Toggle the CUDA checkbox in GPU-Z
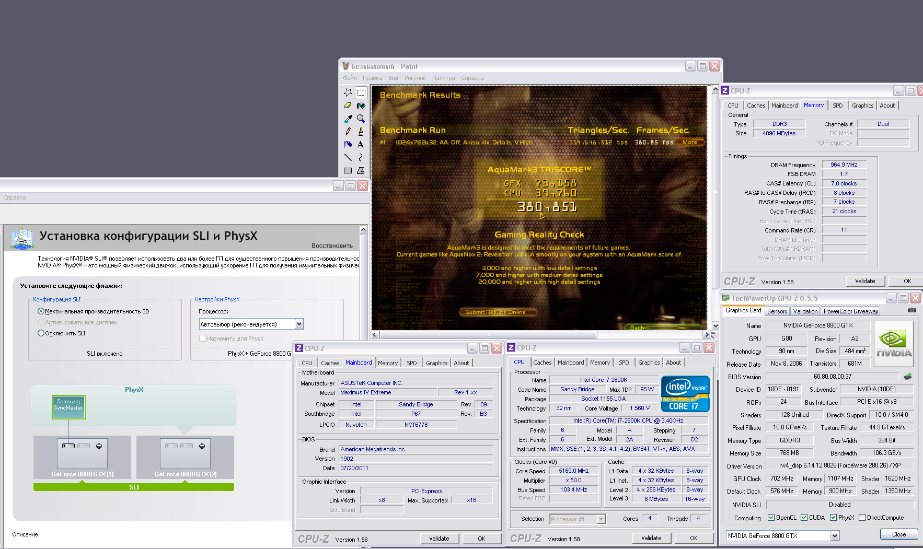Viewport: 923px width, 549px height. [x=804, y=518]
